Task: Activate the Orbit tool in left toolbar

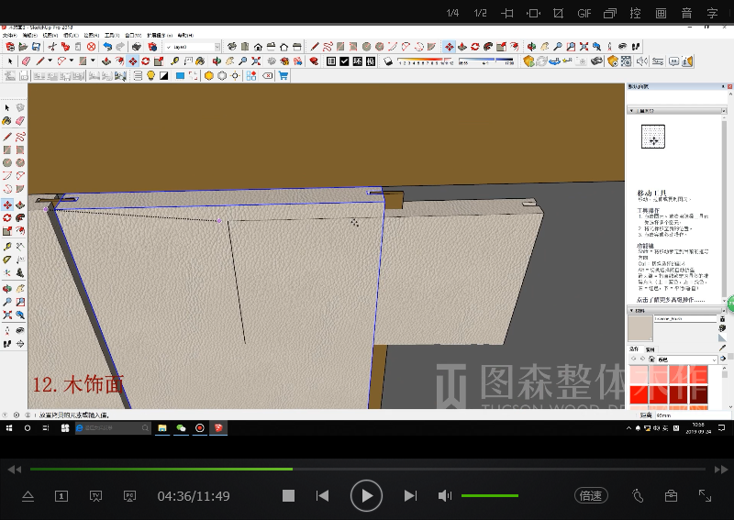Action: (x=7, y=287)
